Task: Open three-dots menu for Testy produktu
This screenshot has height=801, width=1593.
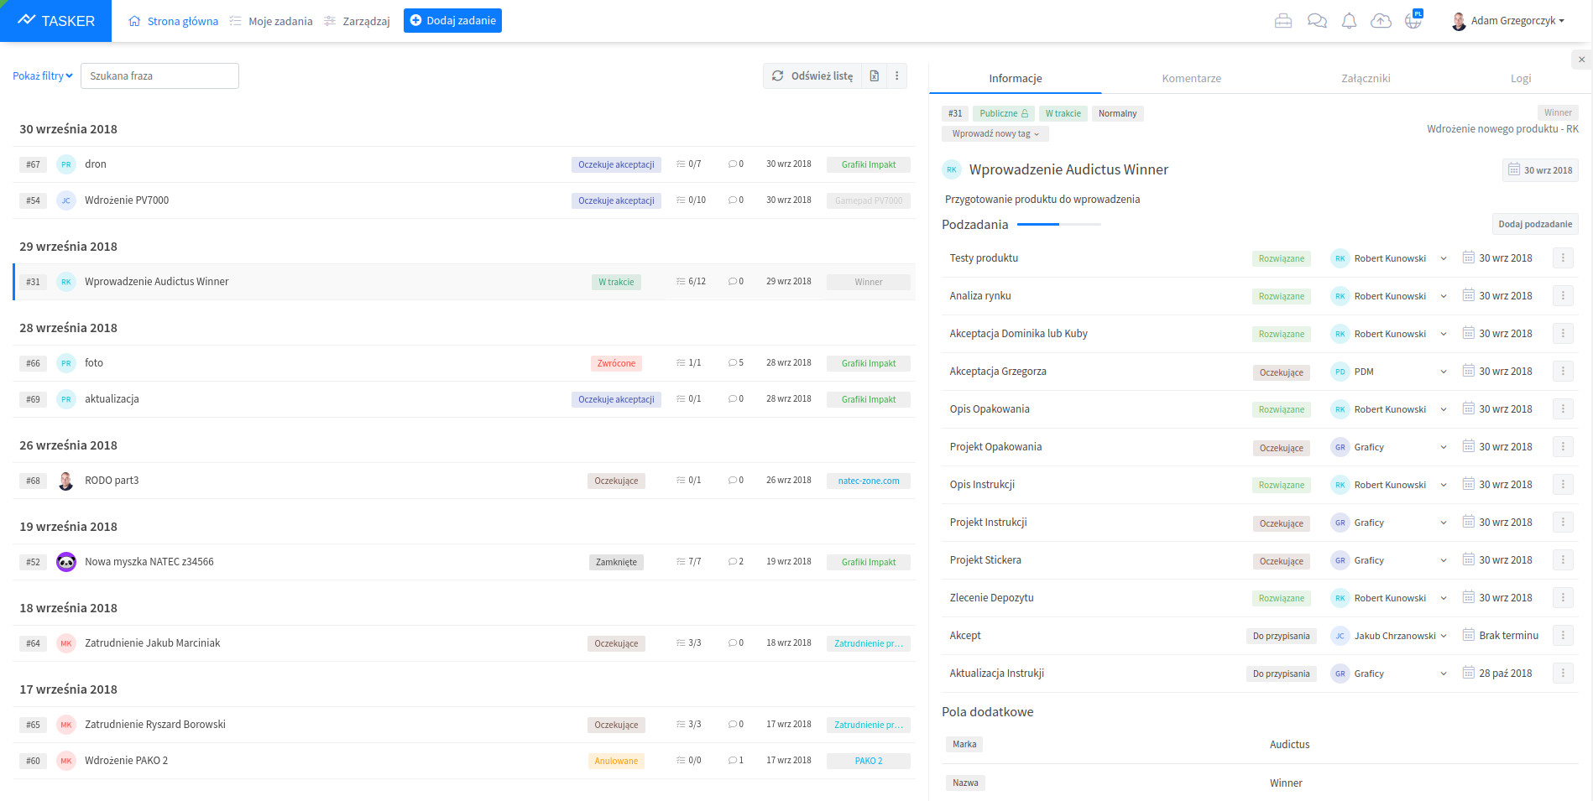Action: 1563,258
